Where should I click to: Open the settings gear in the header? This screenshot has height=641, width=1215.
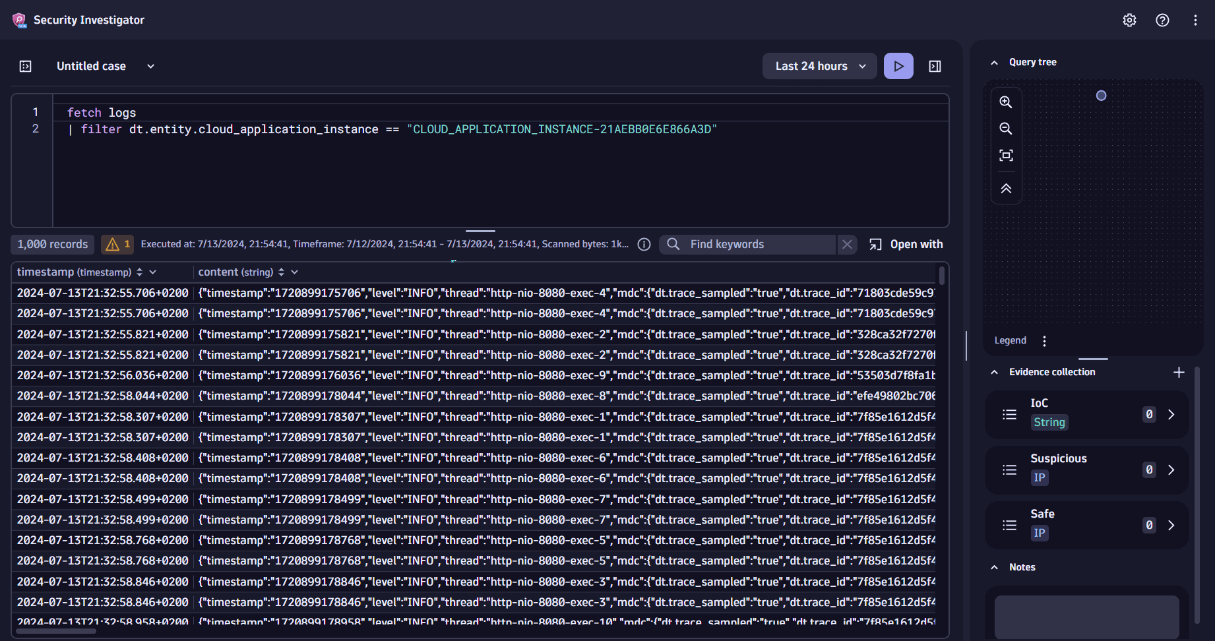(1129, 20)
